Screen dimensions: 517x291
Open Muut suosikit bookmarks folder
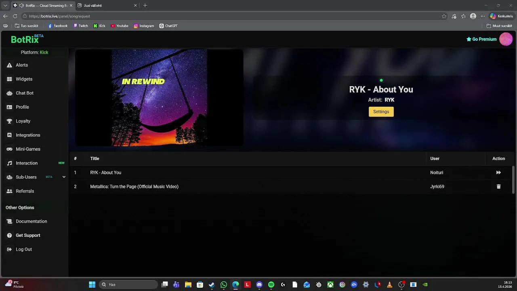499,26
